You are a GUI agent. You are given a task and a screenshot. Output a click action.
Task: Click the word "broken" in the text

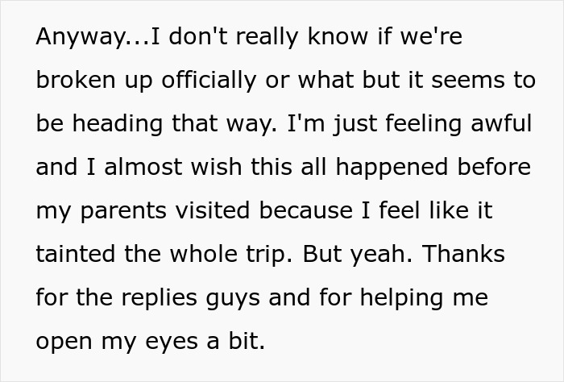(x=76, y=80)
